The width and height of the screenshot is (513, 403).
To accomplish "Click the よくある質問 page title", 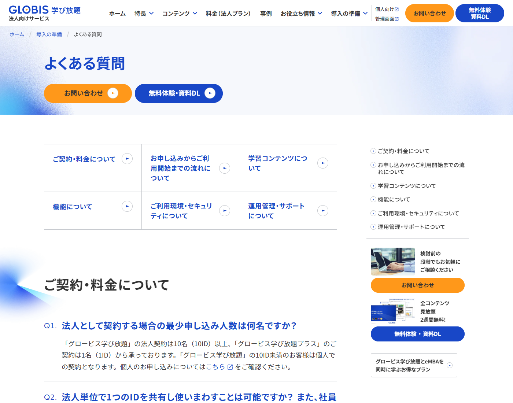I will 85,63.
